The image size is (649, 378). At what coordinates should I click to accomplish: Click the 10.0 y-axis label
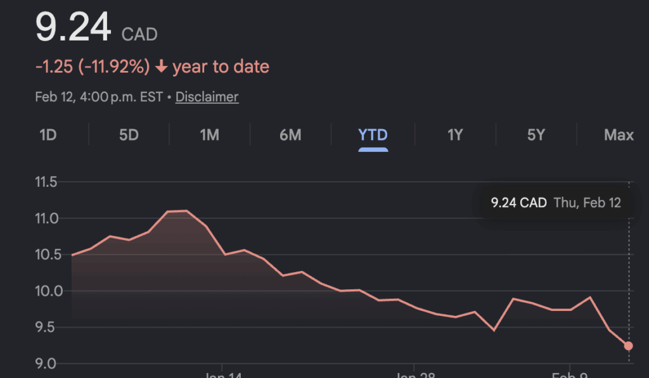coord(46,291)
